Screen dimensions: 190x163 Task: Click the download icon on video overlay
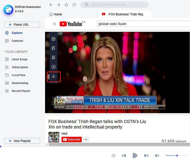point(53,76)
